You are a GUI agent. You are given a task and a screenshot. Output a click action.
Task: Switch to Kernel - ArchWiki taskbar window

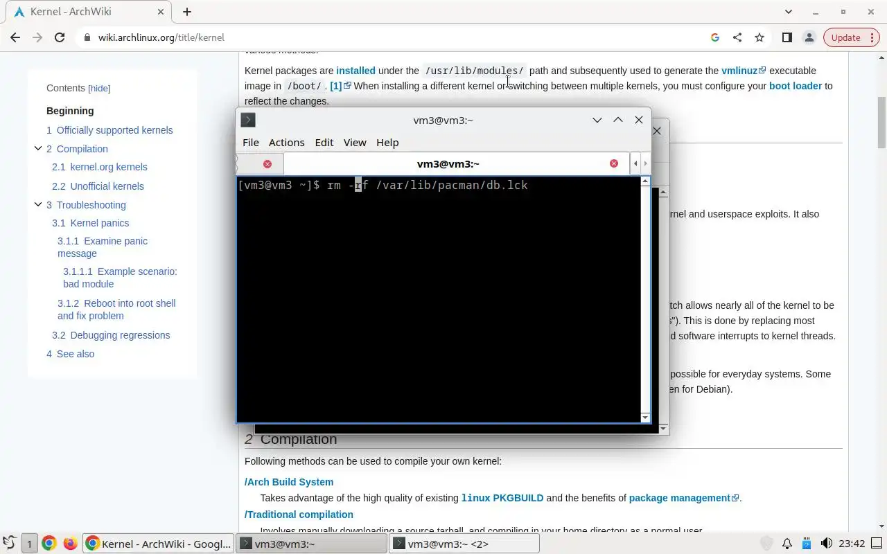point(158,544)
